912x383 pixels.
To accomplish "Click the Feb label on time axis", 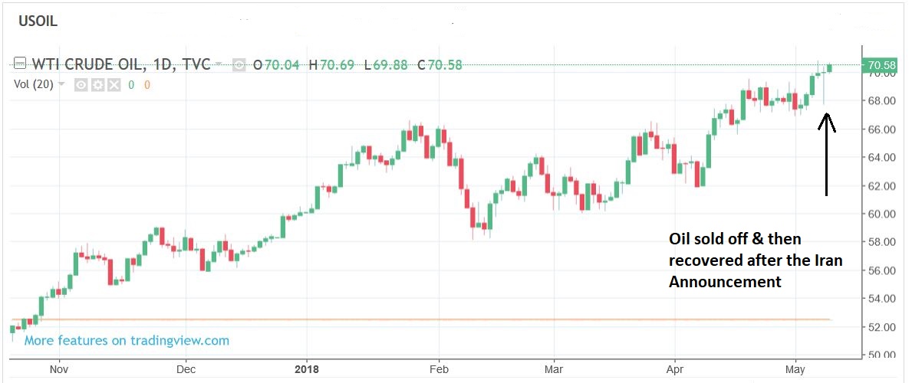I will pyautogui.click(x=439, y=367).
